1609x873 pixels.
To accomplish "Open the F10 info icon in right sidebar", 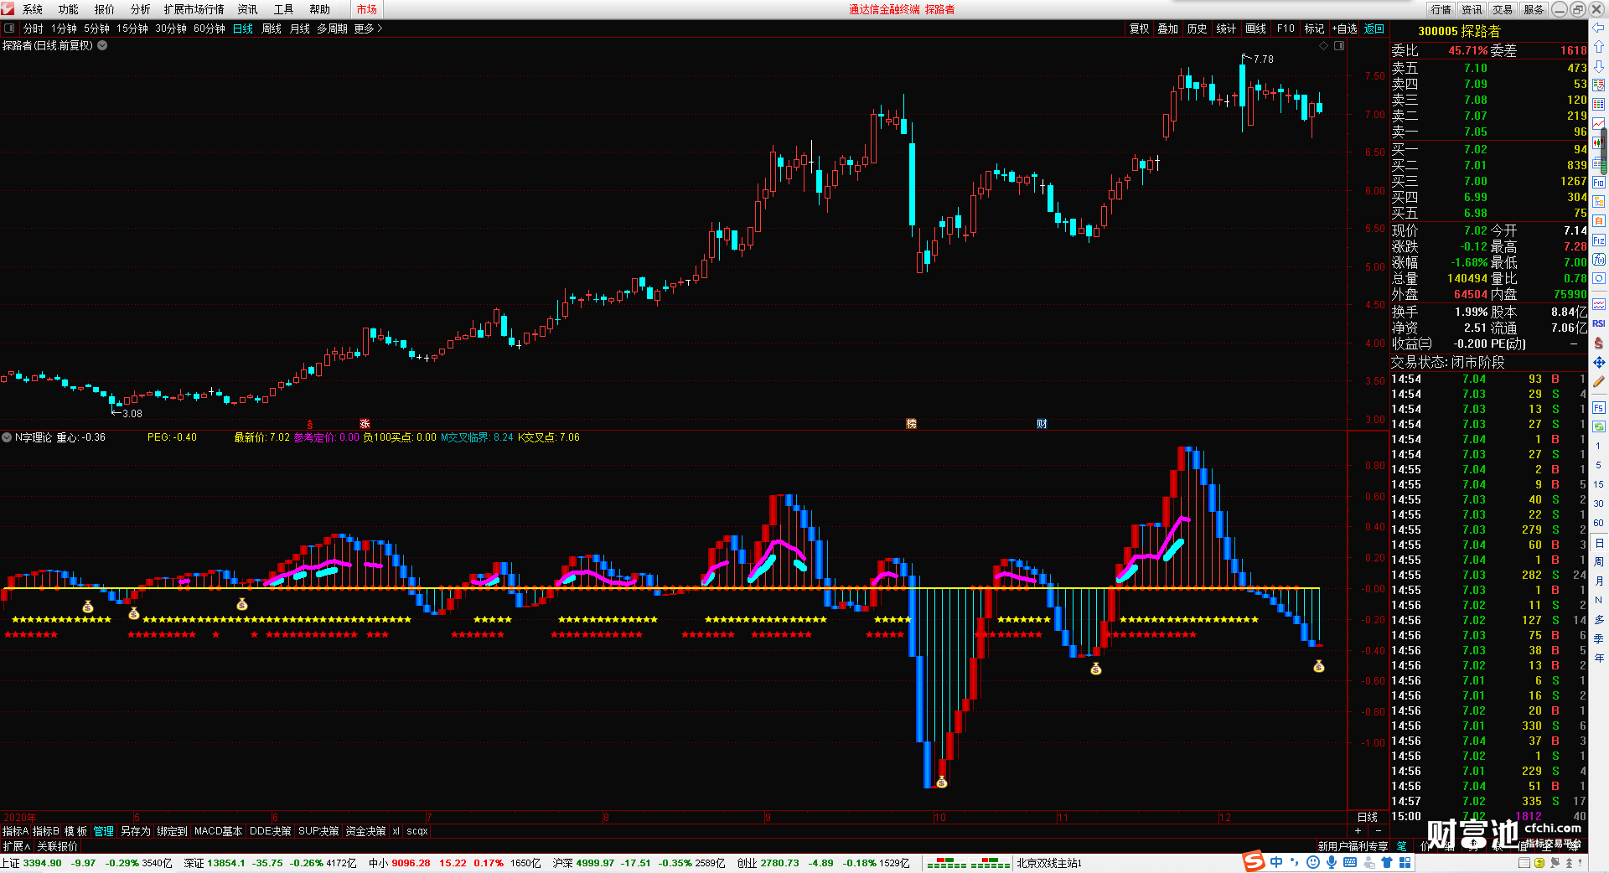I will click(1599, 182).
